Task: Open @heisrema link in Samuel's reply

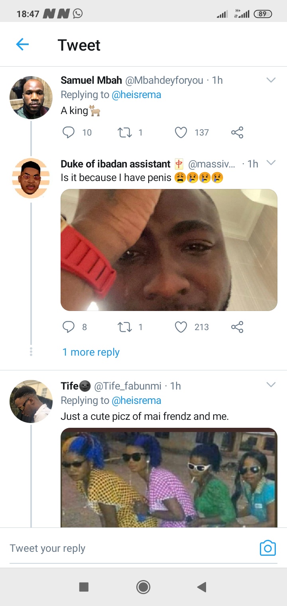Action: [x=136, y=95]
